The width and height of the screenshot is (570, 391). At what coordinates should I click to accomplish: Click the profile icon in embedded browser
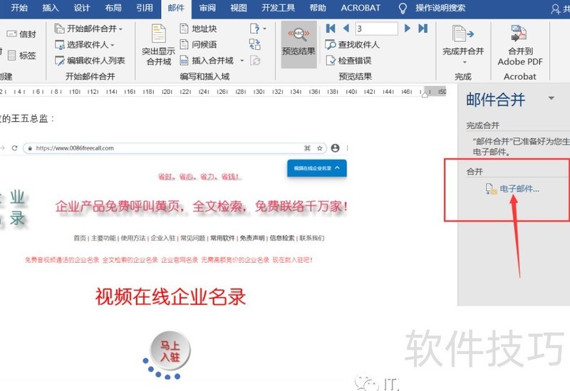click(335, 148)
